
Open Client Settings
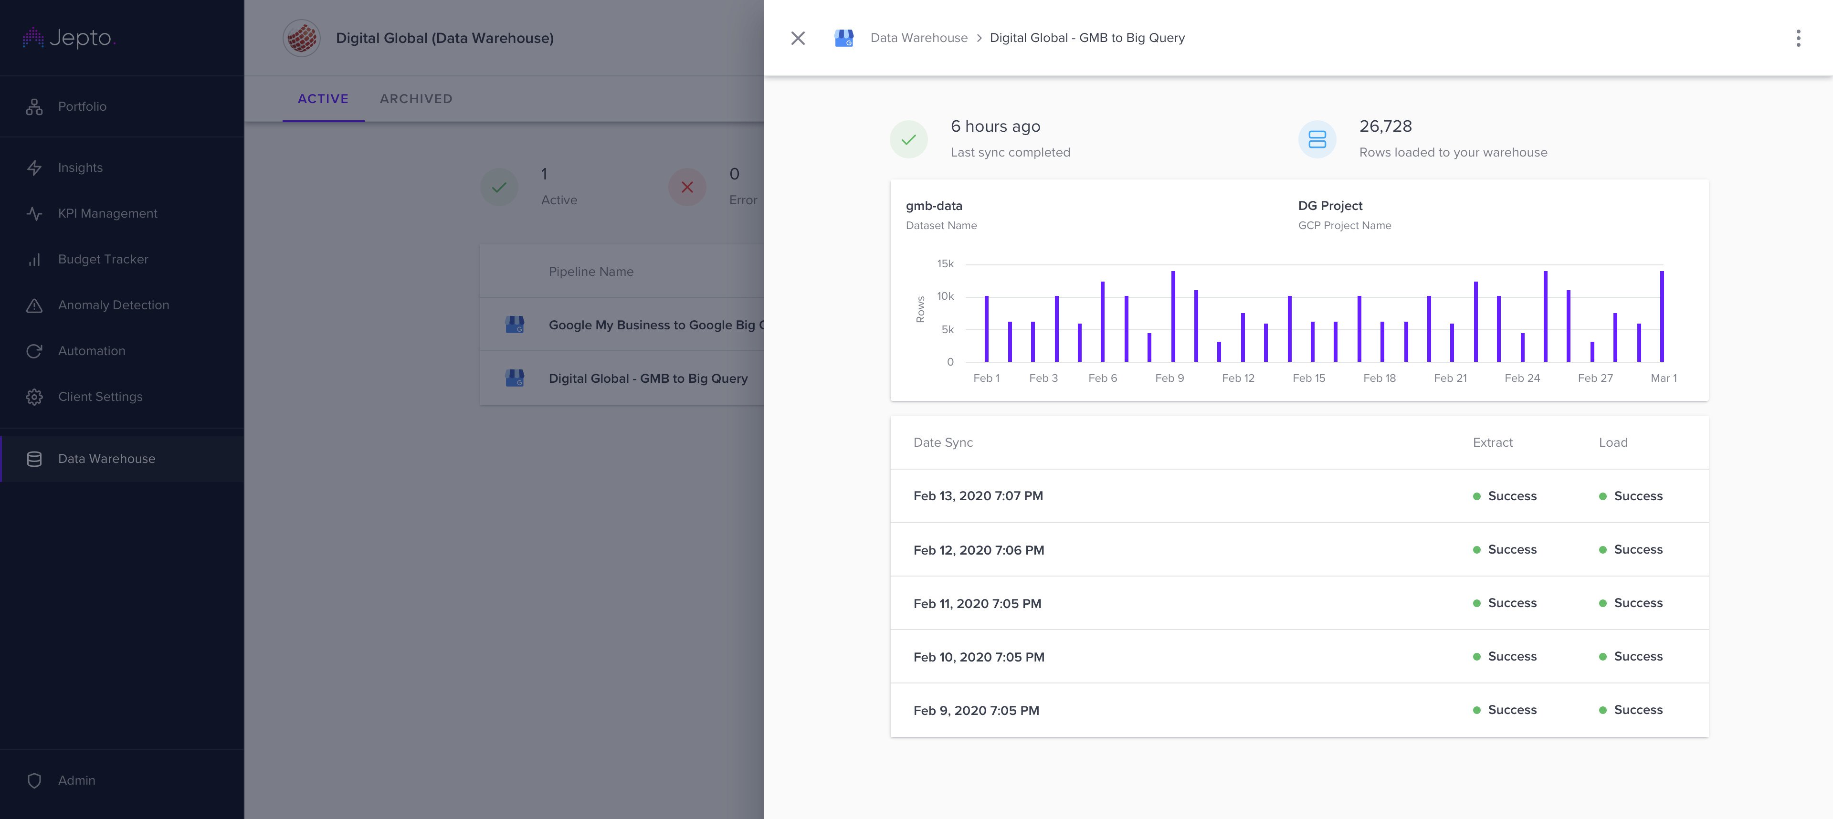(122, 397)
